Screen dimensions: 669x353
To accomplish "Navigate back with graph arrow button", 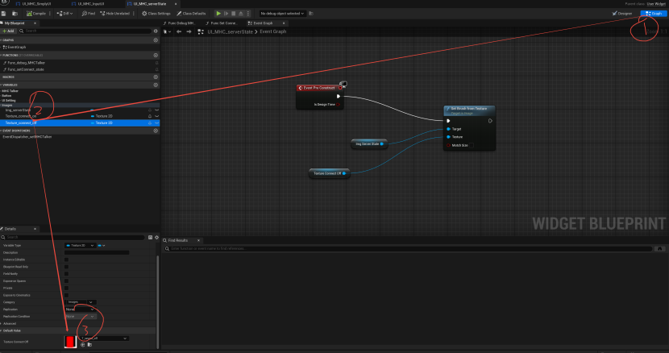I will tap(179, 31).
